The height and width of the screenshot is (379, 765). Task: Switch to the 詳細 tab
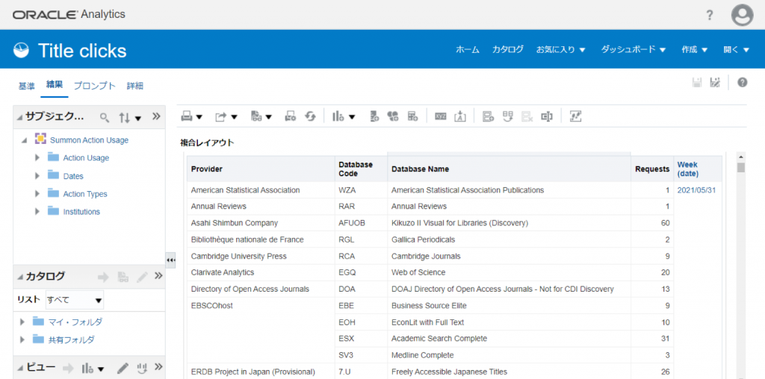coord(135,87)
